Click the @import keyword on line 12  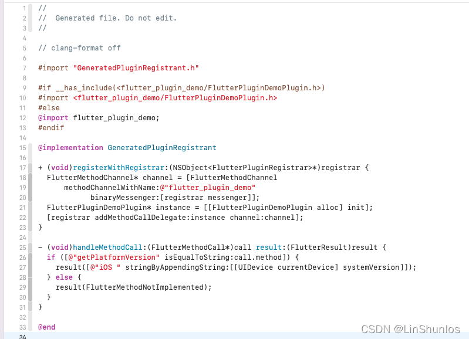[53, 118]
